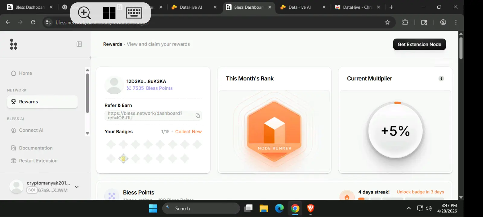
Task: Open a new browser tab
Action: pyautogui.click(x=391, y=7)
